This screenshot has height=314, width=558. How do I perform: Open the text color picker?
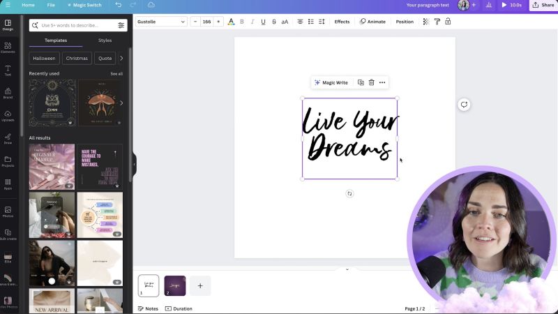(x=231, y=22)
